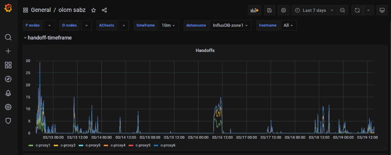Click the 30 value on y-axis
Viewport: 391px width, 155px height.
pos(28,61)
